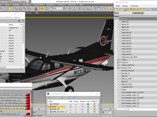Viewport: 157px width, 117px height.
Task: Open Display menu in Select From Scene
Action: [125, 6]
